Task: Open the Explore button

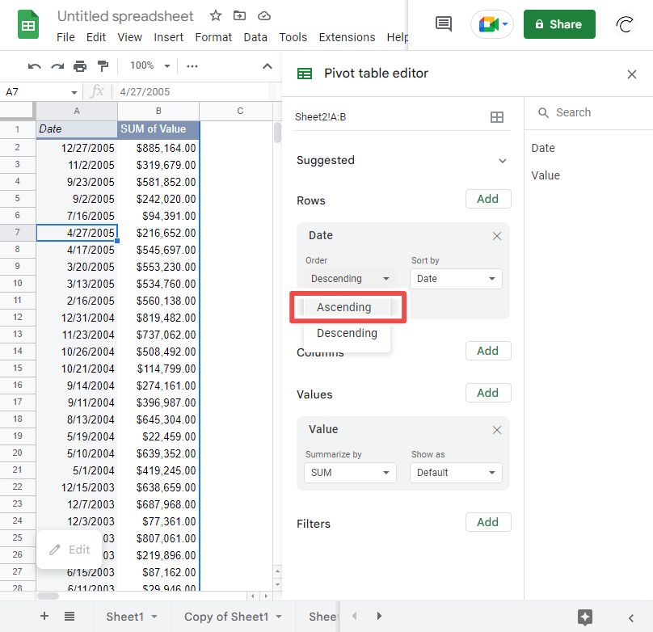Action: [584, 617]
